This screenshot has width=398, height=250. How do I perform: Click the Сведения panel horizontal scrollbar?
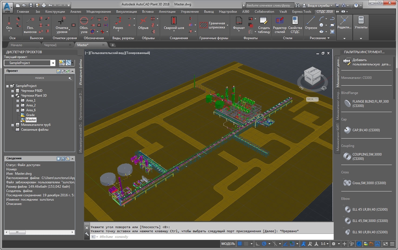coord(39,232)
